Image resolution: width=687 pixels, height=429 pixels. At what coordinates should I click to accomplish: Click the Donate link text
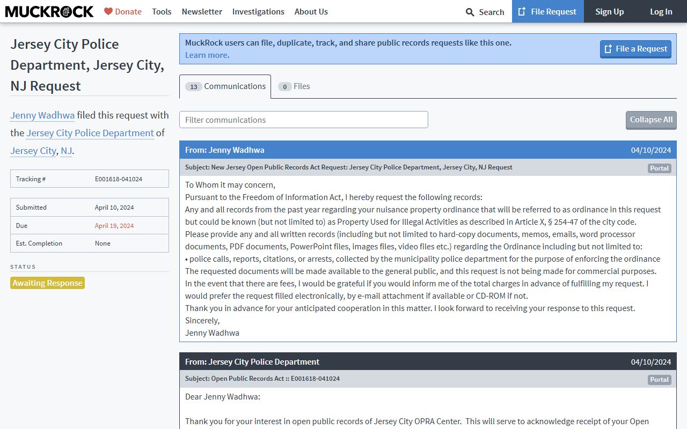128,11
